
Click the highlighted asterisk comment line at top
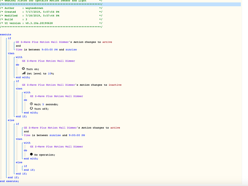click(120, 4)
